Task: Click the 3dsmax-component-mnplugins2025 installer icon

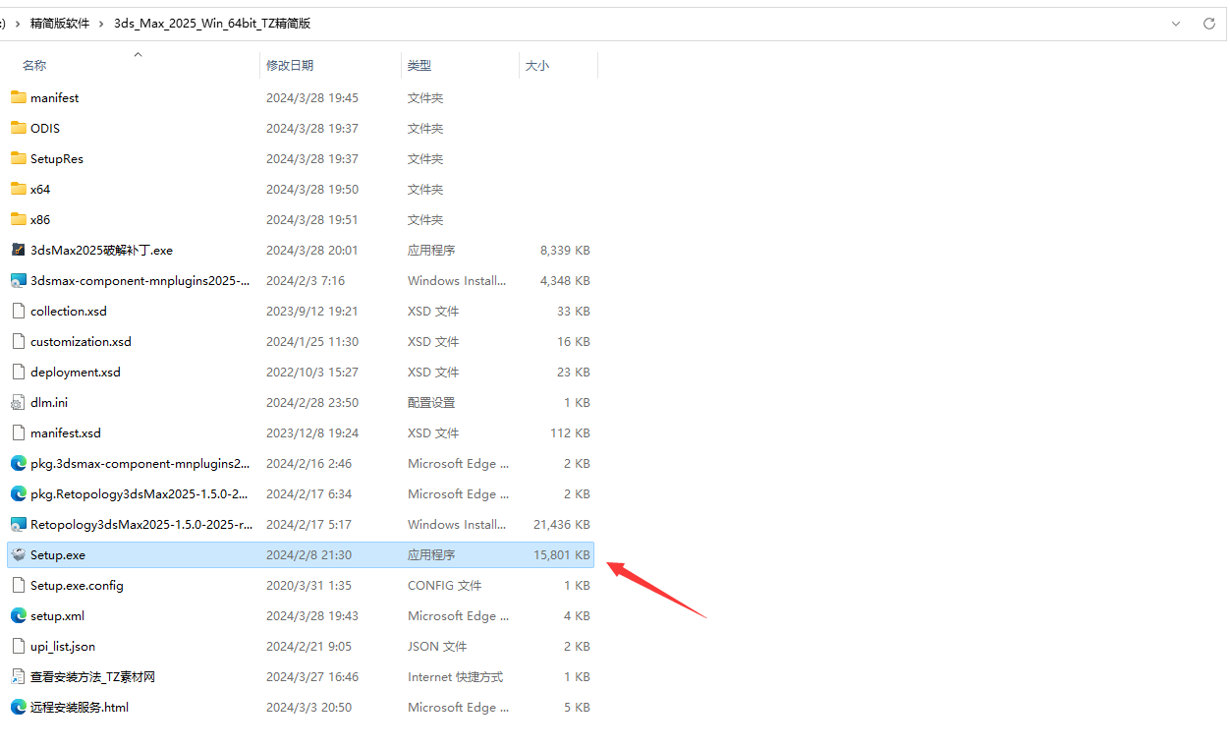Action: [18, 280]
